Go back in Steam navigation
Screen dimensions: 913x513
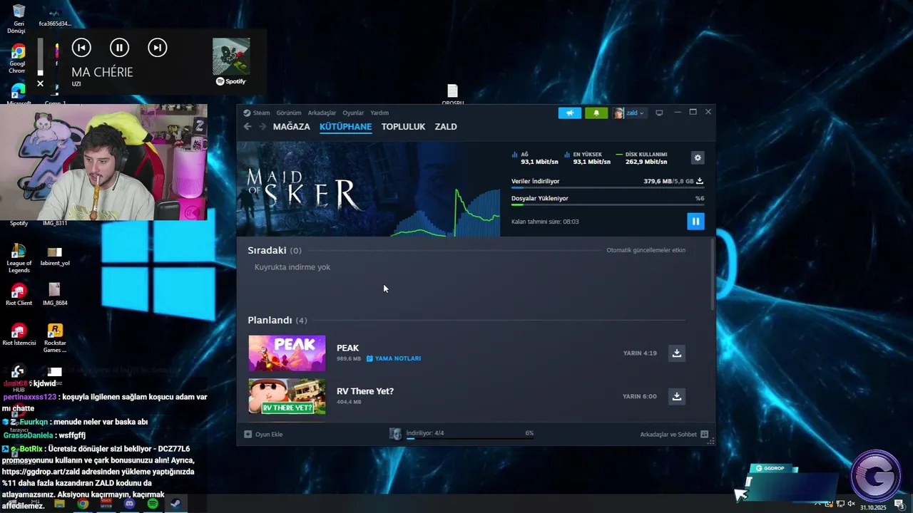248,127
